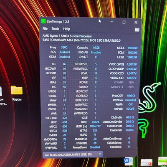The width and height of the screenshot is (167, 167).
Task: Select the Word document icon on the desktop
Action: [128, 161]
